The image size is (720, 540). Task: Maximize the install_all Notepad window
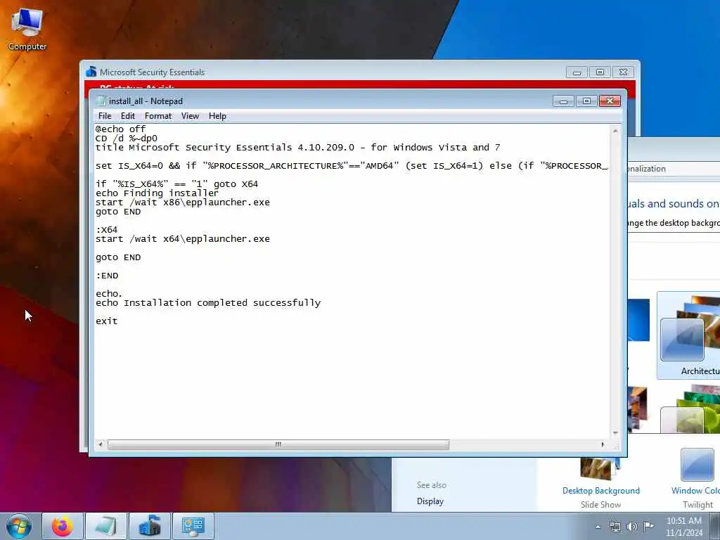[586, 101]
